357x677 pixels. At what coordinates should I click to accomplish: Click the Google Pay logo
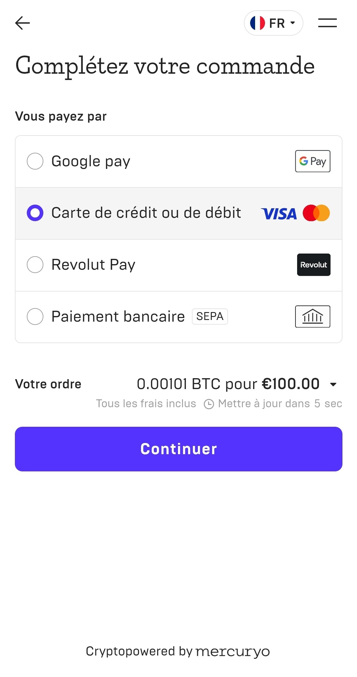[x=313, y=161]
